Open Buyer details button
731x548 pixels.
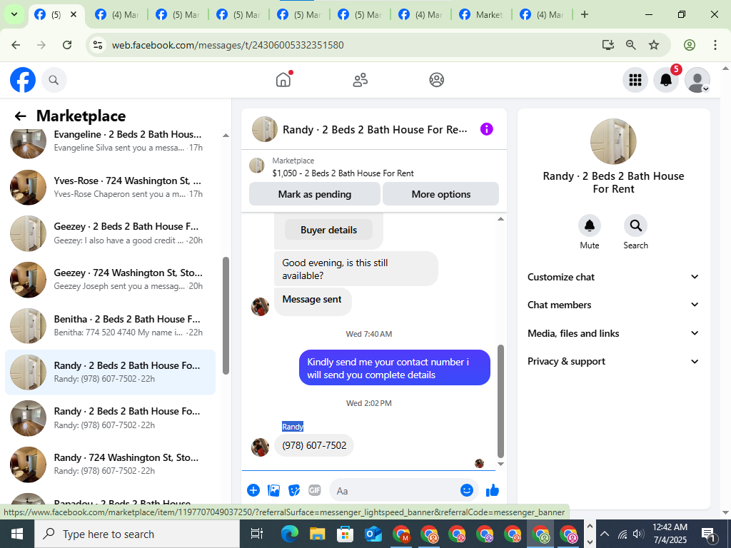point(328,230)
